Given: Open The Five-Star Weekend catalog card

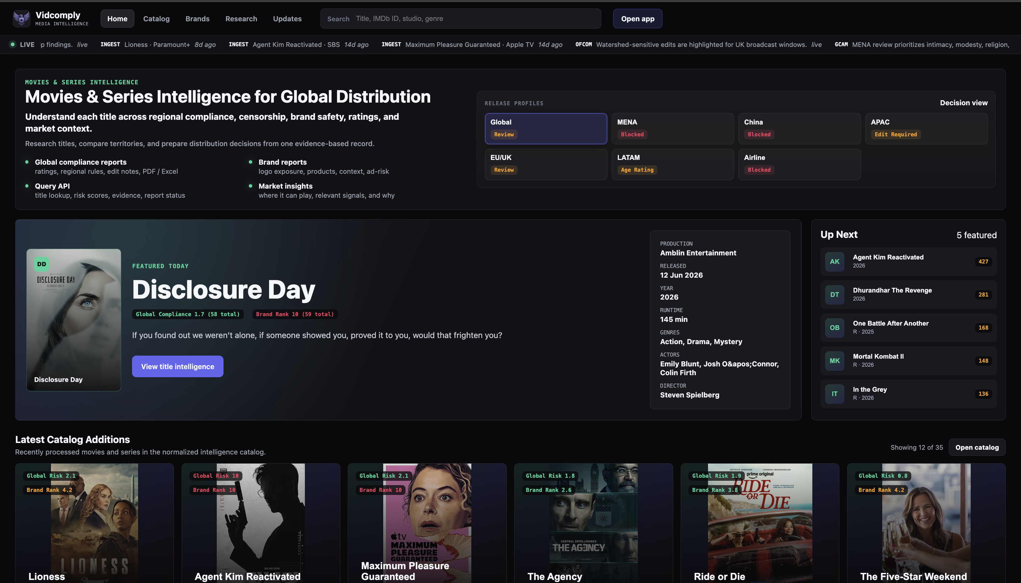Looking at the screenshot, I should [x=926, y=523].
